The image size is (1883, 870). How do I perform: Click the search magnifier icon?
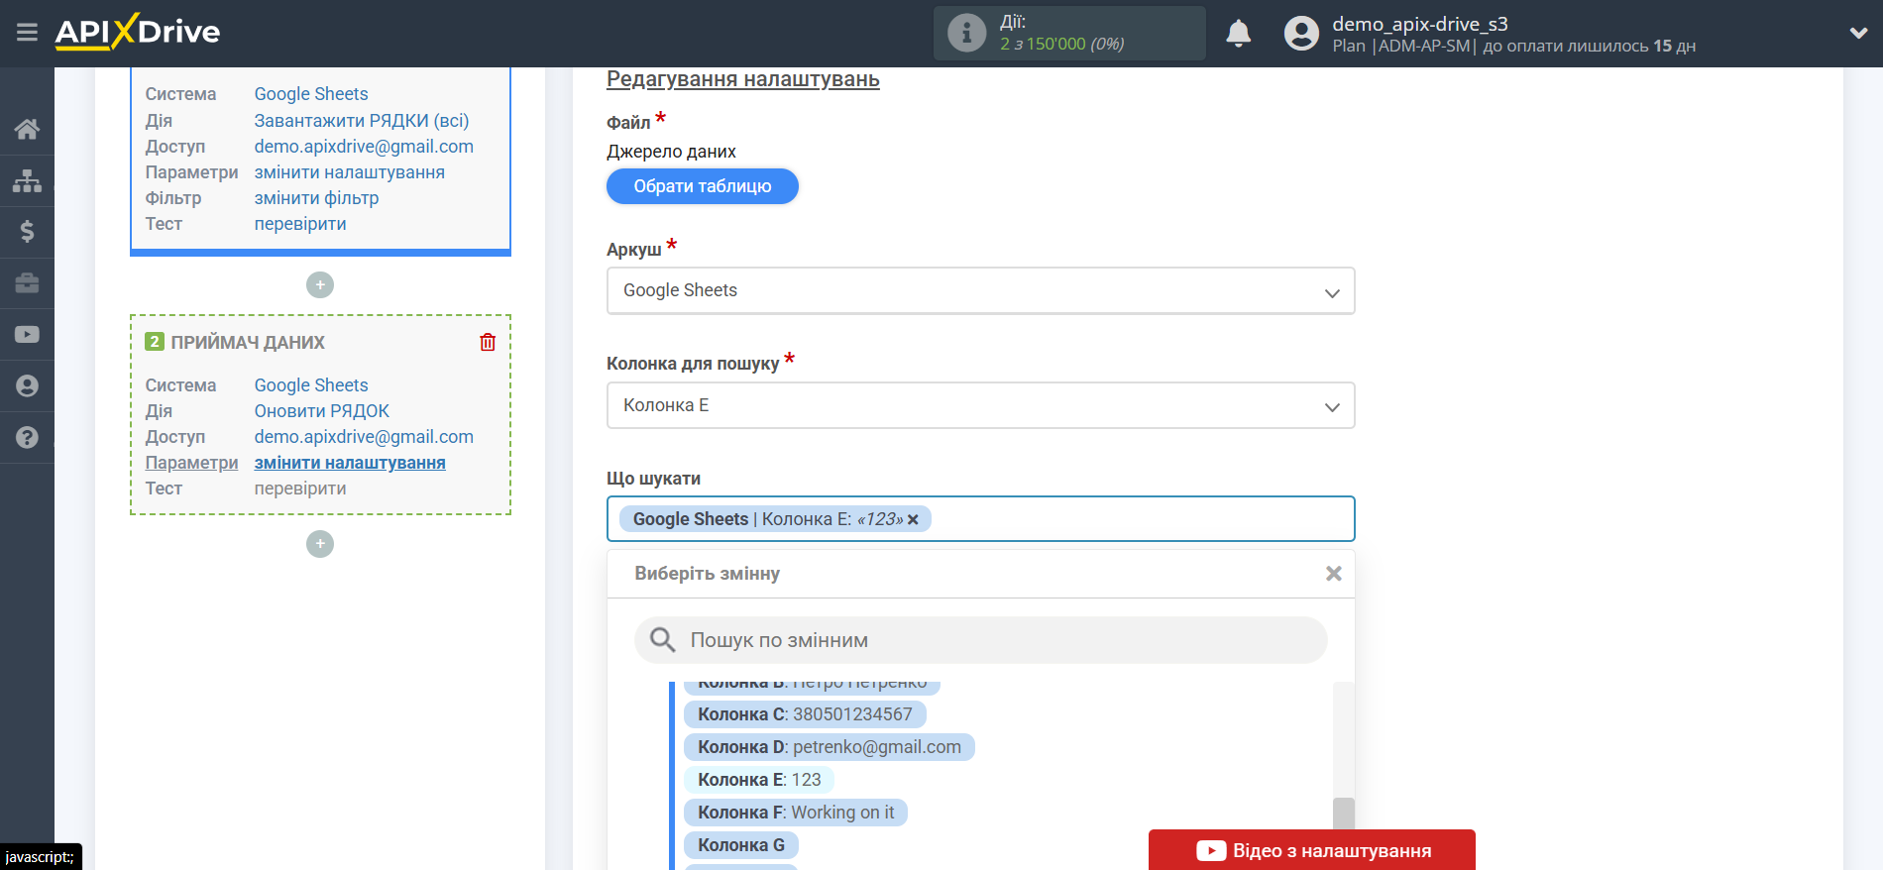click(662, 640)
